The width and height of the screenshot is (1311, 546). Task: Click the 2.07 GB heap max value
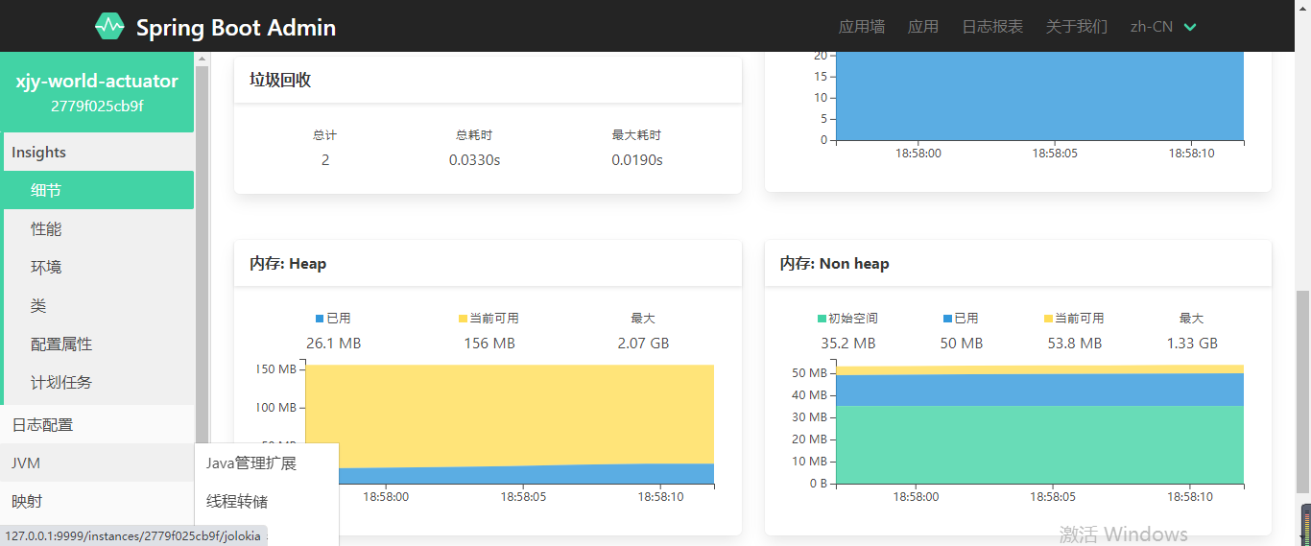click(x=643, y=343)
